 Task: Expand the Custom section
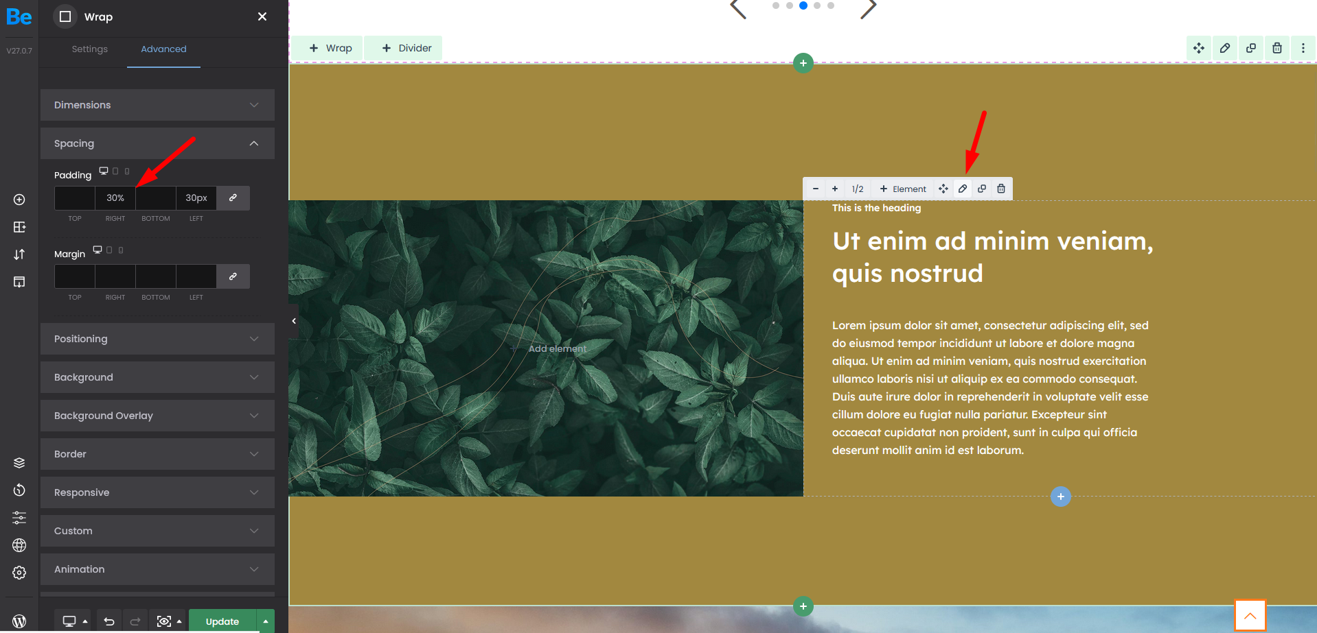(x=157, y=531)
